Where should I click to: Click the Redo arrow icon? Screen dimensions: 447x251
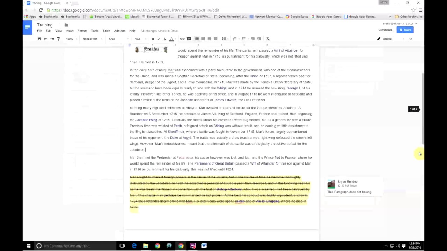pos(52,39)
